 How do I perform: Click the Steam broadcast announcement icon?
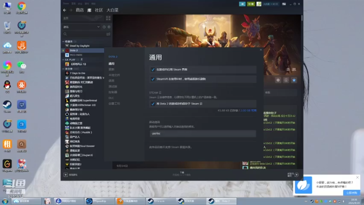pyautogui.click(x=242, y=4)
